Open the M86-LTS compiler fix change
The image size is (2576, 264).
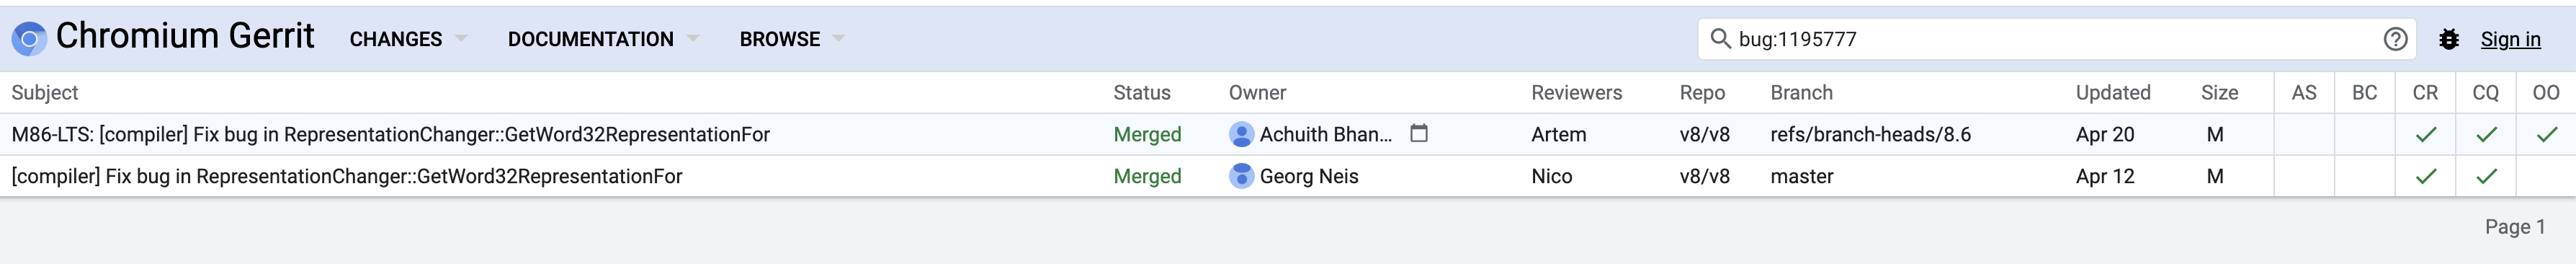(391, 134)
